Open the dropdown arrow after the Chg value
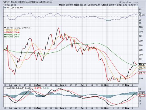The height and width of the screenshot is (110, 146). coord(137,5)
